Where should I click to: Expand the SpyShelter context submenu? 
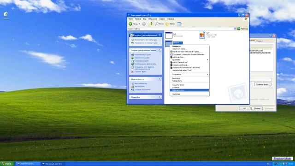pos(189,59)
